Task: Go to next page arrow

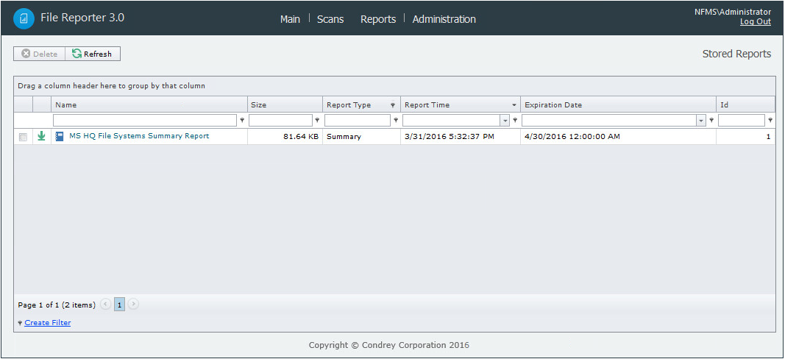Action: 133,304
